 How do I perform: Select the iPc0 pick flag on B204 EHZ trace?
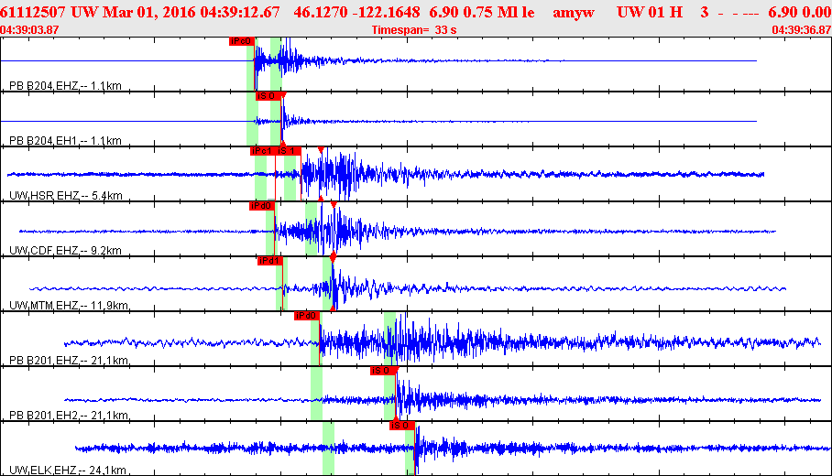[241, 41]
